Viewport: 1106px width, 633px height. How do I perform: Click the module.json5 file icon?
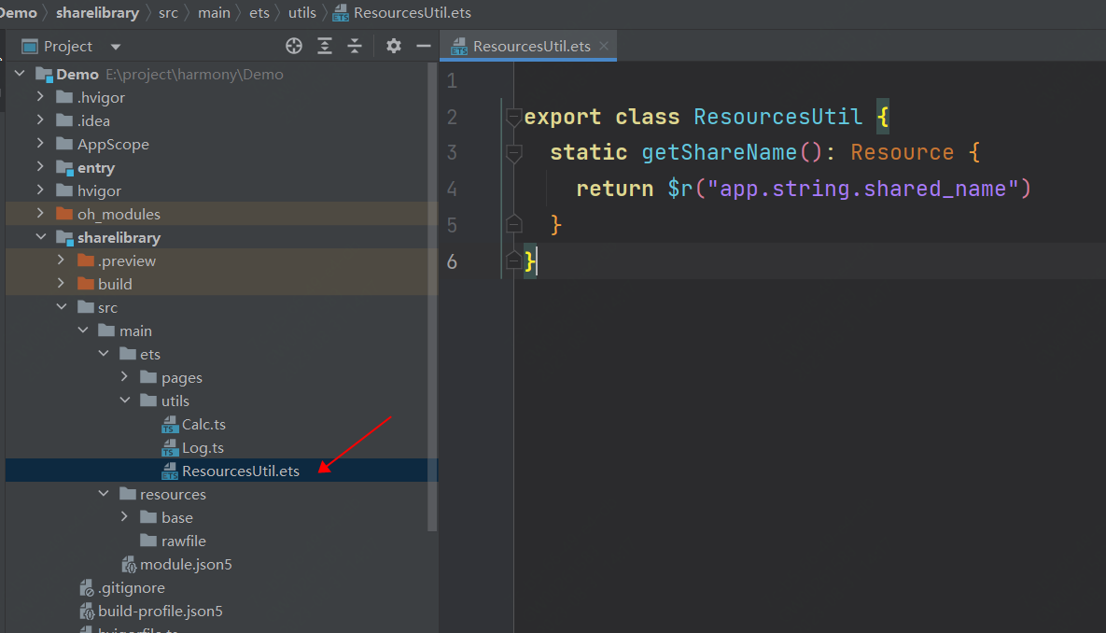click(129, 565)
